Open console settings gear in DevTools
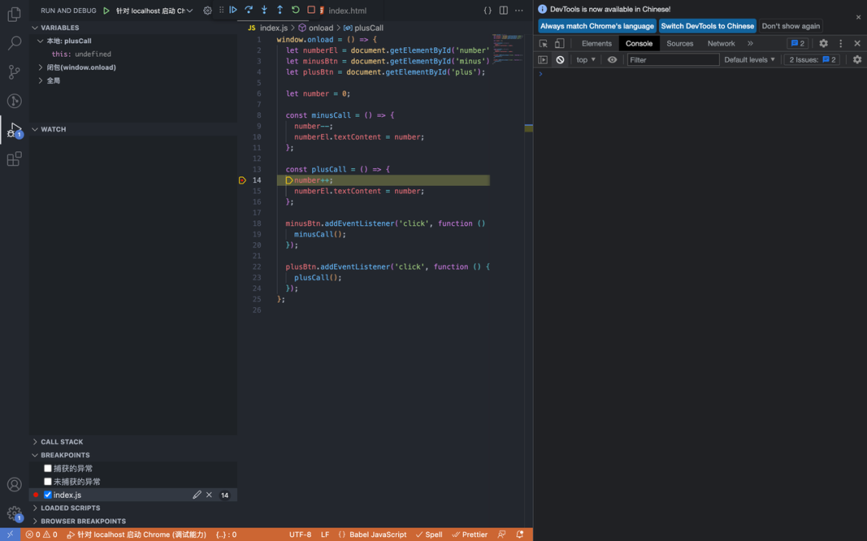867x541 pixels. tap(857, 59)
